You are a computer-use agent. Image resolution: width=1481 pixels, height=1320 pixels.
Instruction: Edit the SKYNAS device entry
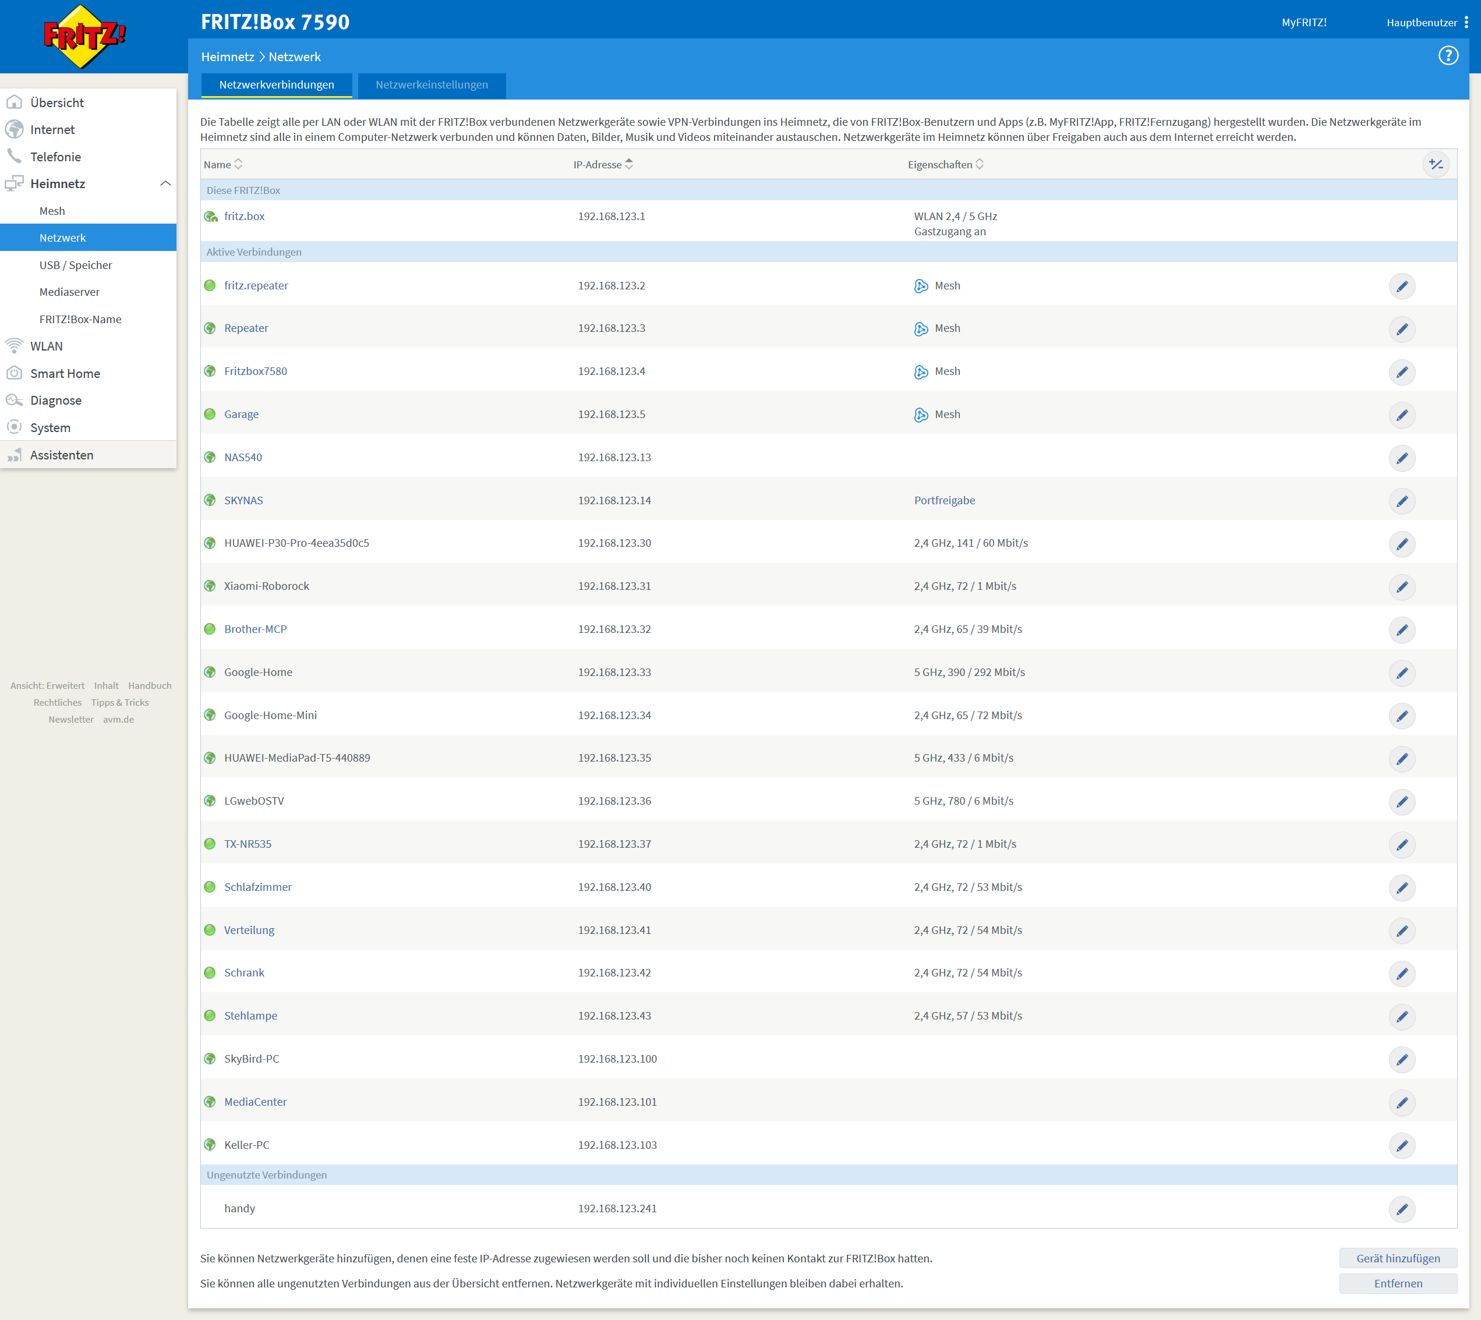[x=1402, y=501]
